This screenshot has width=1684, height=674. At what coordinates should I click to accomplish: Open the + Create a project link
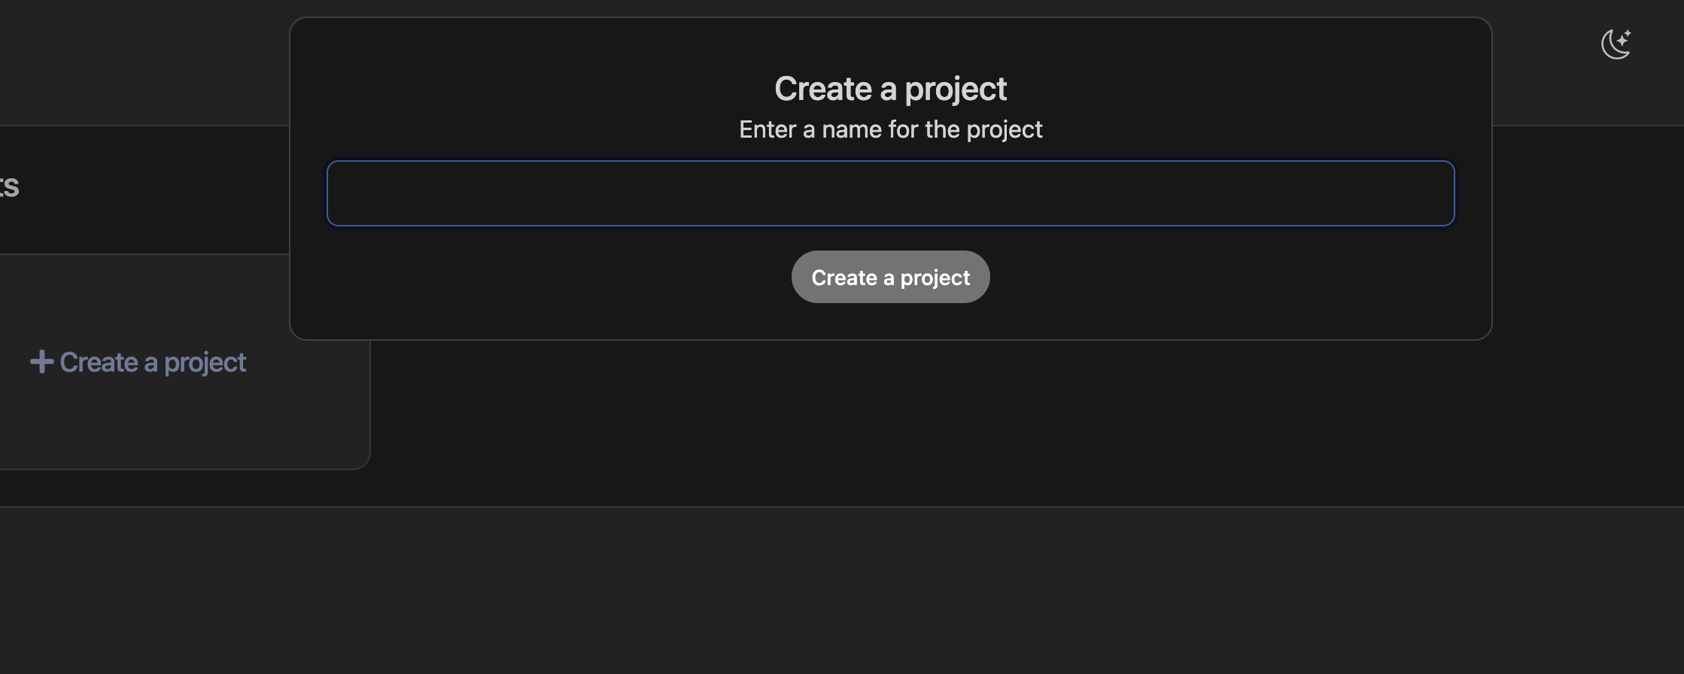tap(139, 362)
